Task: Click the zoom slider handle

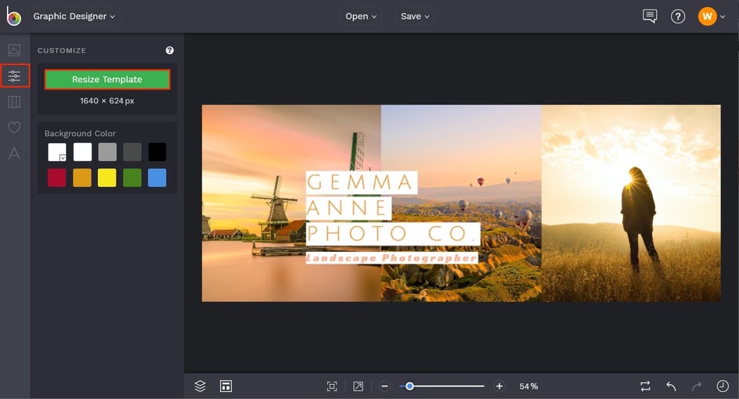Action: tap(409, 386)
